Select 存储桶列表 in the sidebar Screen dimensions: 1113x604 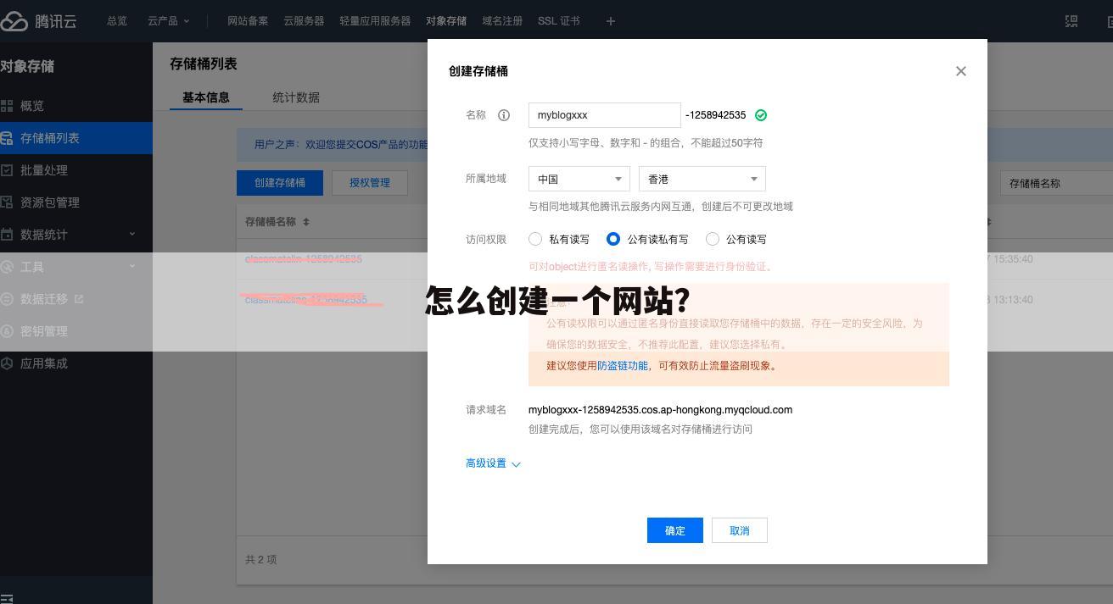(x=76, y=138)
